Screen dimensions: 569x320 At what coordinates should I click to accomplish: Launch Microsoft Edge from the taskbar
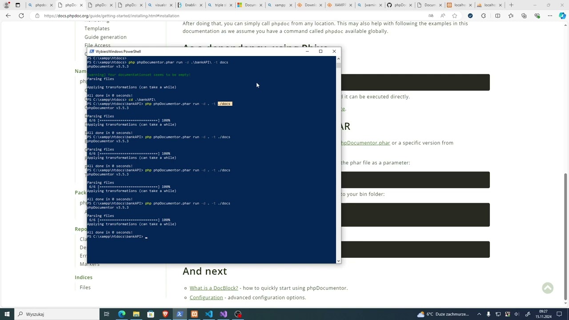(x=121, y=314)
